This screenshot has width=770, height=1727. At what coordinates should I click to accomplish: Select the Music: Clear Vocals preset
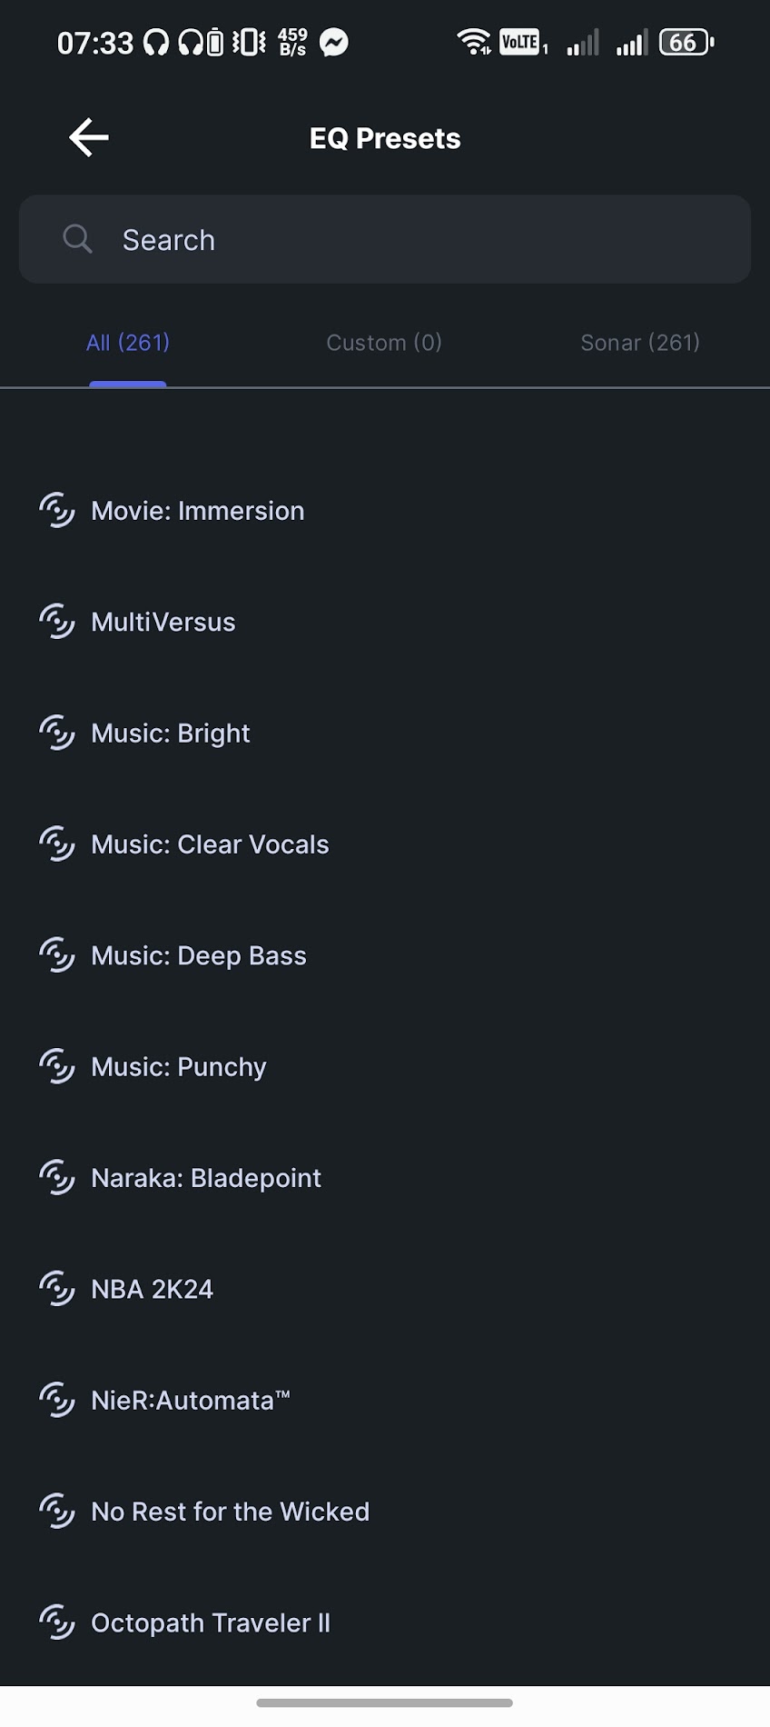pyautogui.click(x=210, y=844)
